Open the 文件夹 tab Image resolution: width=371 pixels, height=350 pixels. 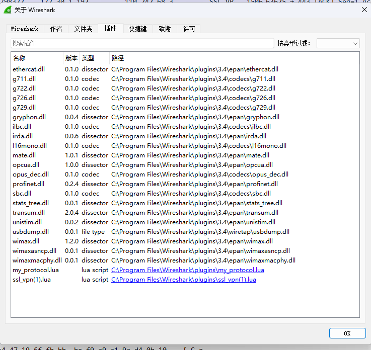coord(83,29)
